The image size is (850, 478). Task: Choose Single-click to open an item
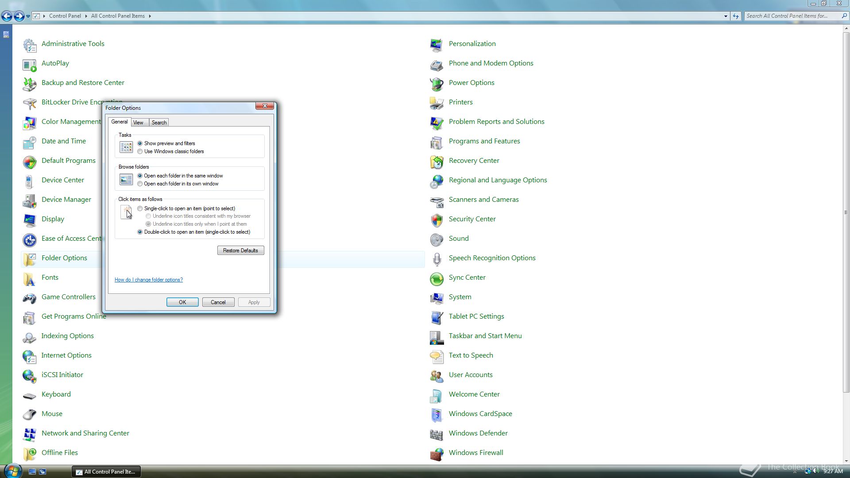pyautogui.click(x=140, y=208)
